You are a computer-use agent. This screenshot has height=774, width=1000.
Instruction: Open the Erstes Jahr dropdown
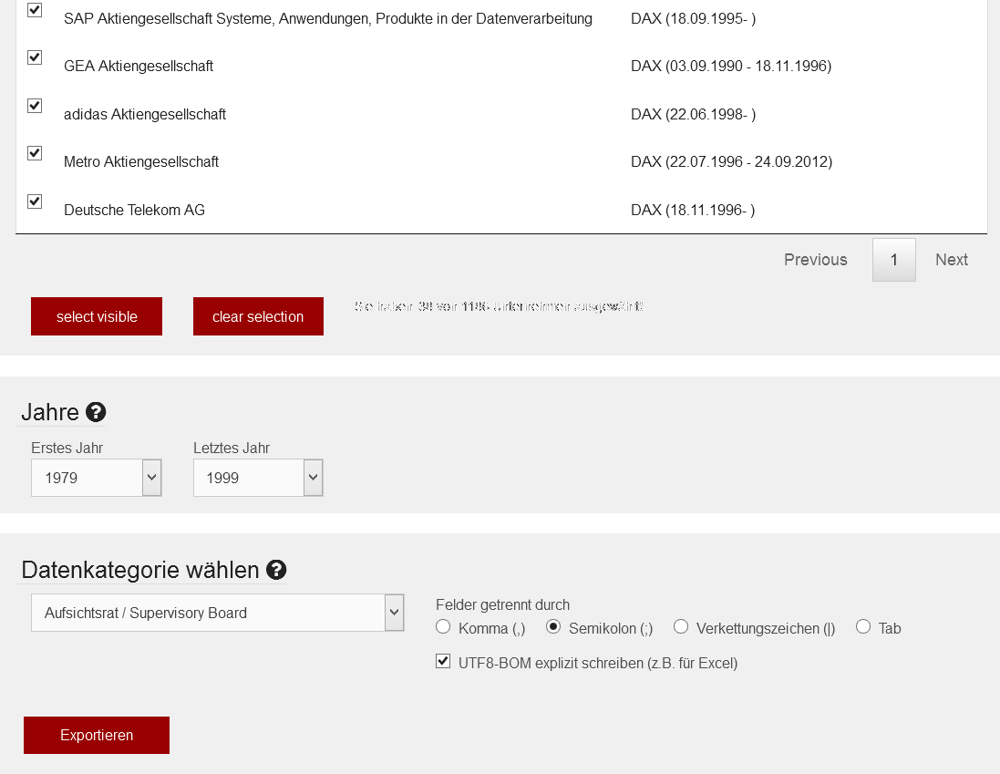97,478
